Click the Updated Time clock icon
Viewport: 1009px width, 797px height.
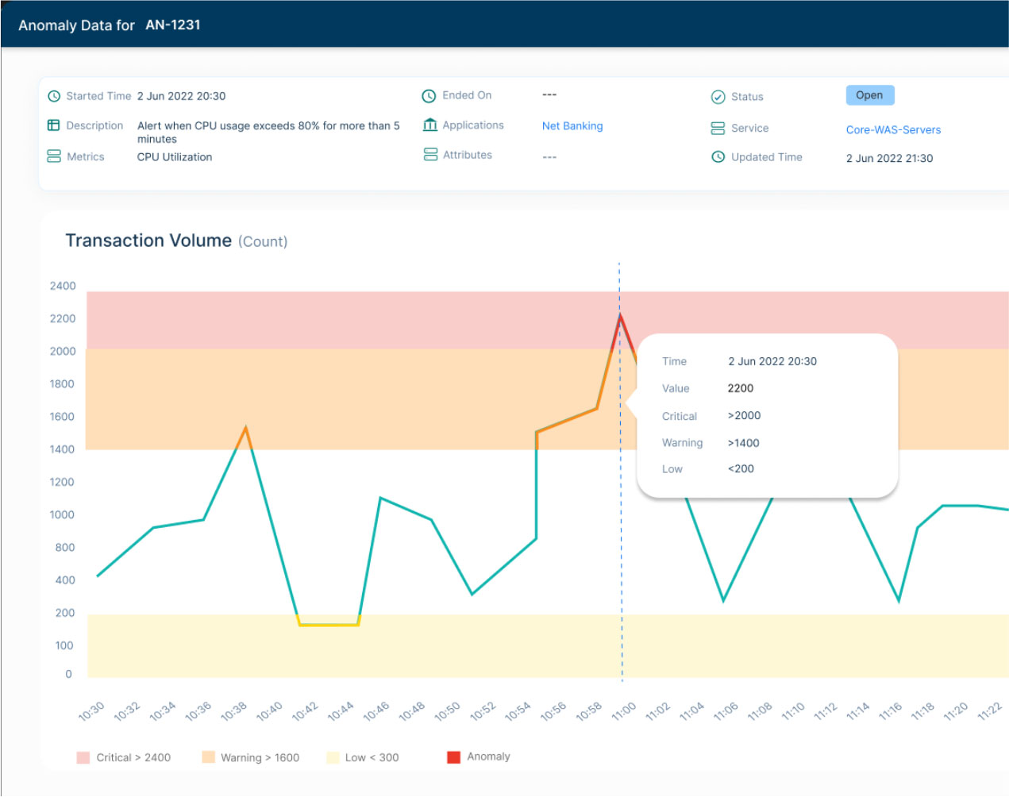(x=718, y=157)
